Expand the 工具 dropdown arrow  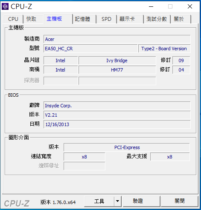[x=118, y=201]
